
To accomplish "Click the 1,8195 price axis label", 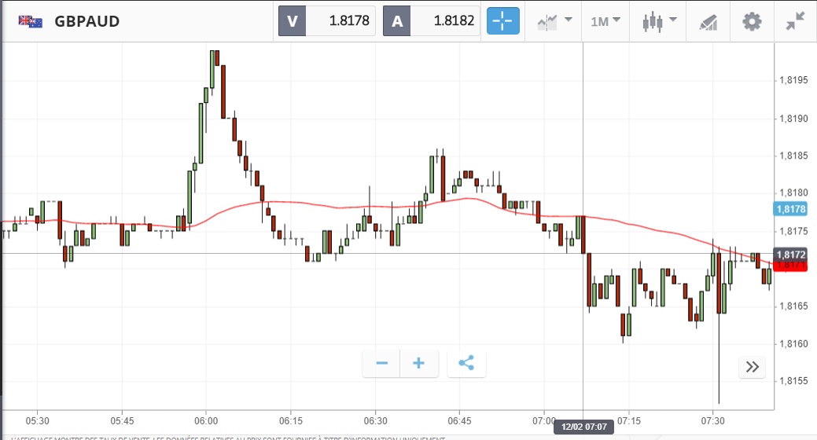I will (x=793, y=80).
